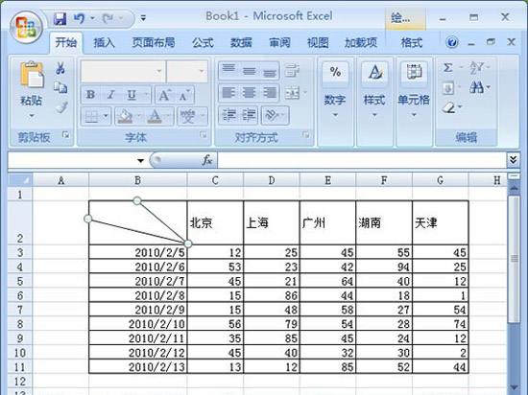Image resolution: width=528 pixels, height=395 pixels.
Task: Toggle Italic formatting
Action: point(111,95)
